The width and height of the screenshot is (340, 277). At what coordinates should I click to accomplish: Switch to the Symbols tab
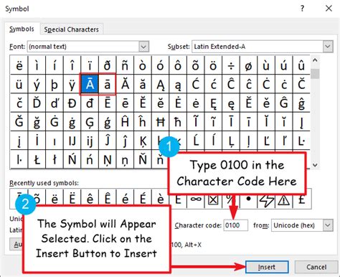(22, 29)
